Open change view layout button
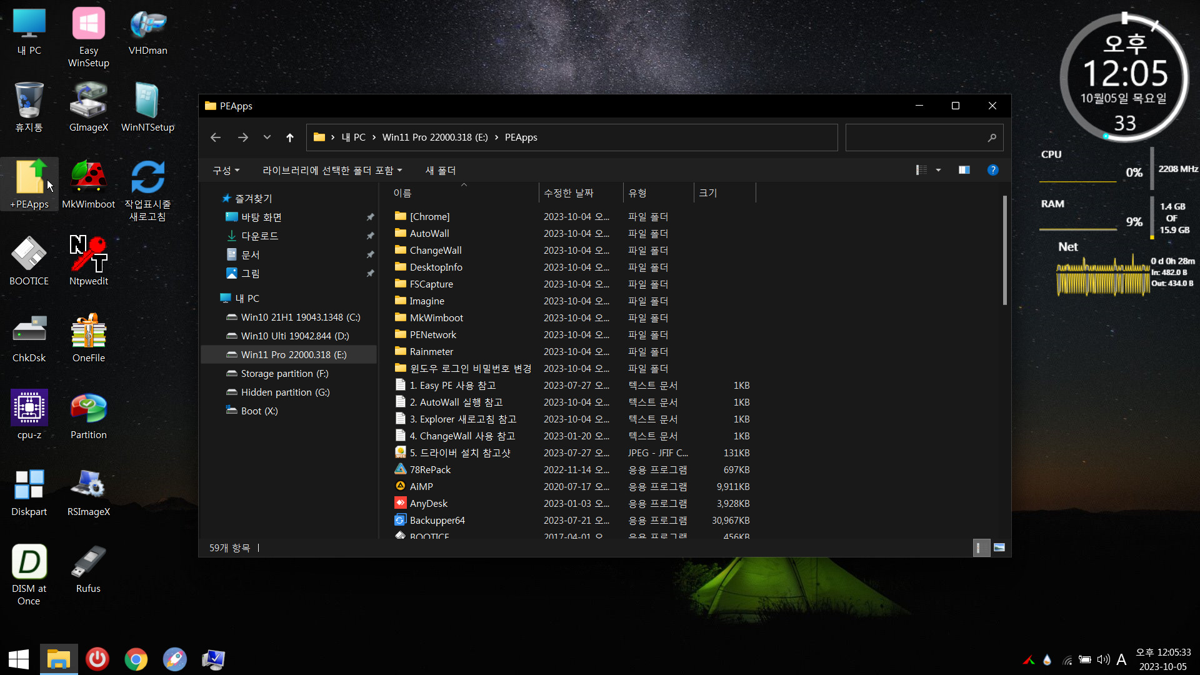 921,170
